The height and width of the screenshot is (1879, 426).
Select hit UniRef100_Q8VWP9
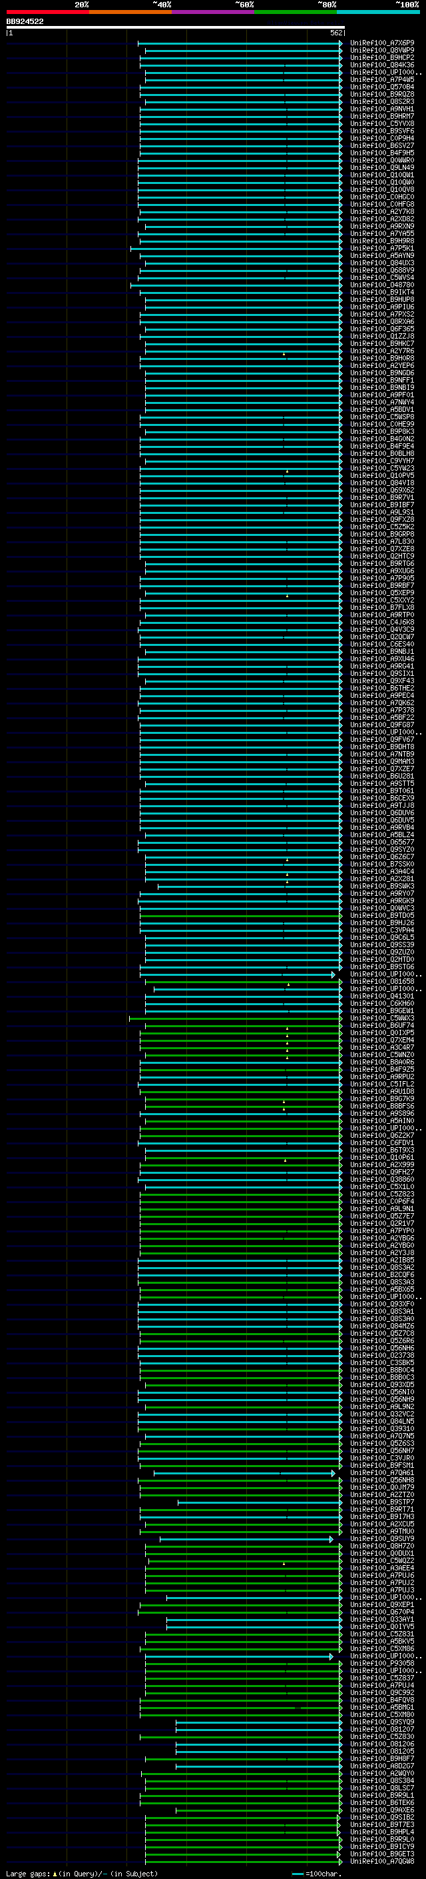382,51
